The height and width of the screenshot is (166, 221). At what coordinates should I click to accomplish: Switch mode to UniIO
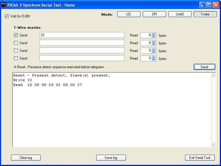[x=180, y=14]
